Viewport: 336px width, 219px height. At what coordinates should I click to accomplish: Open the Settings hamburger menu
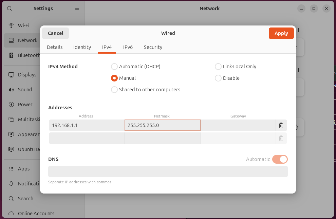coord(77,8)
